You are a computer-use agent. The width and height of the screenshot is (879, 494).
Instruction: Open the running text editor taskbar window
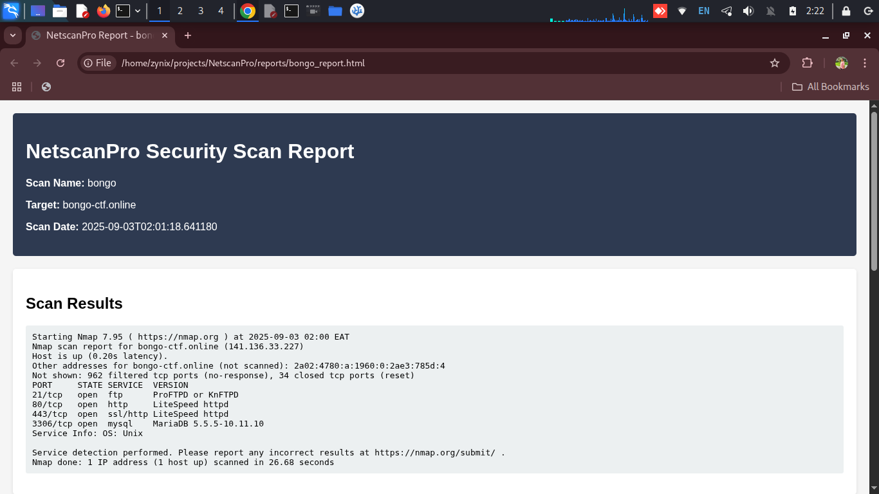coord(270,11)
